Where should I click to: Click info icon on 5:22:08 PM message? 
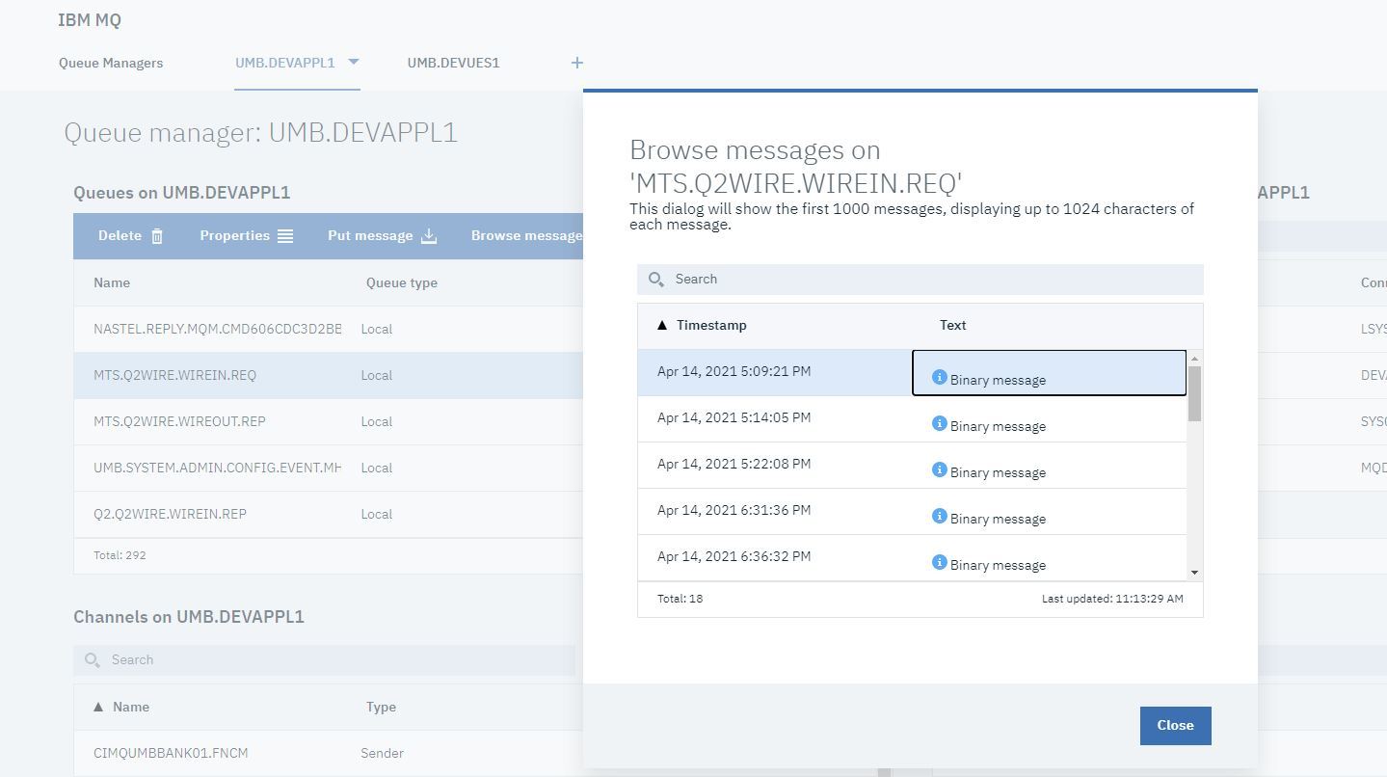point(939,470)
